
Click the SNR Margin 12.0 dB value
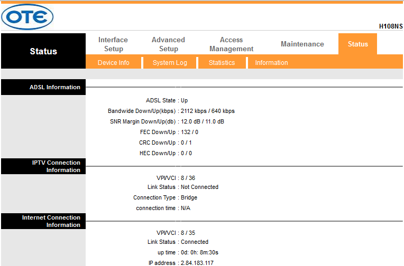pos(190,121)
